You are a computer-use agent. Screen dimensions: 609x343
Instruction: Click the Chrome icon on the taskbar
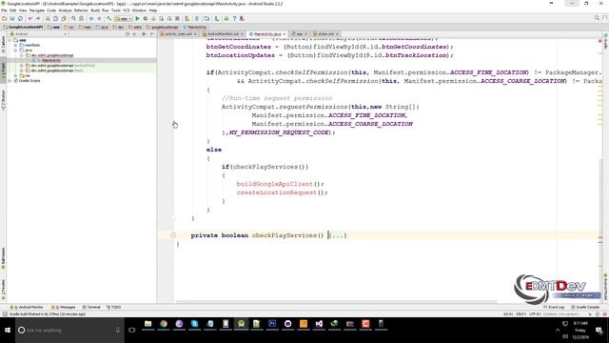(164, 324)
